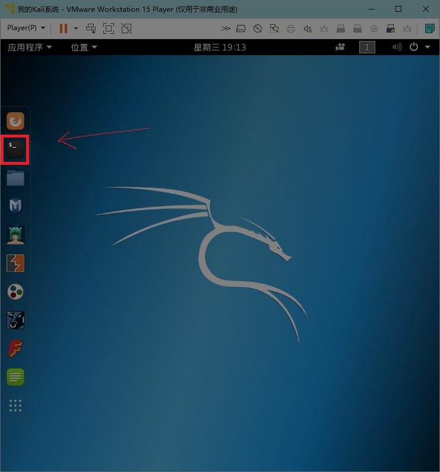Click the hard disk device icon
440x472 pixels.
point(241,29)
